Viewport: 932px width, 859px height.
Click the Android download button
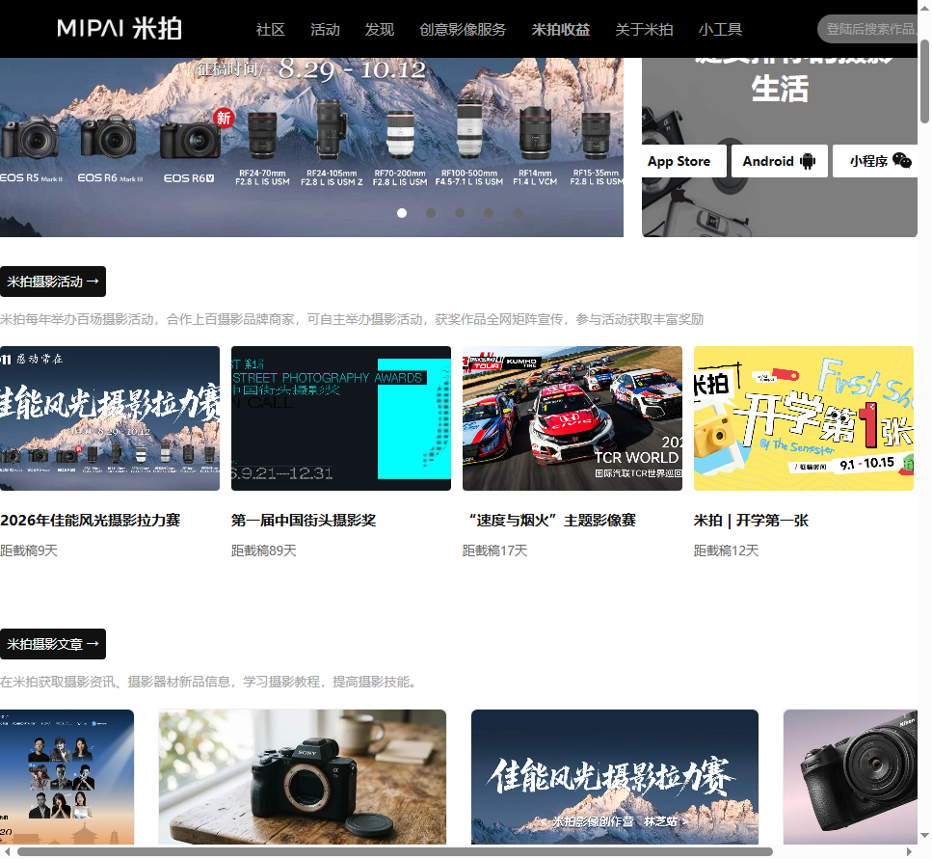click(780, 161)
